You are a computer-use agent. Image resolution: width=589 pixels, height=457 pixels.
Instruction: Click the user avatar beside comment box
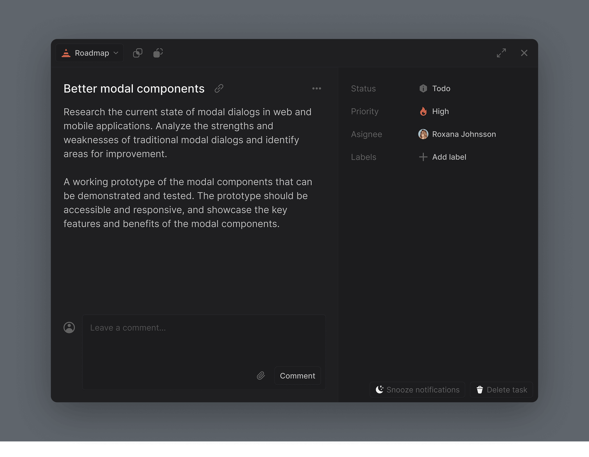coord(69,327)
